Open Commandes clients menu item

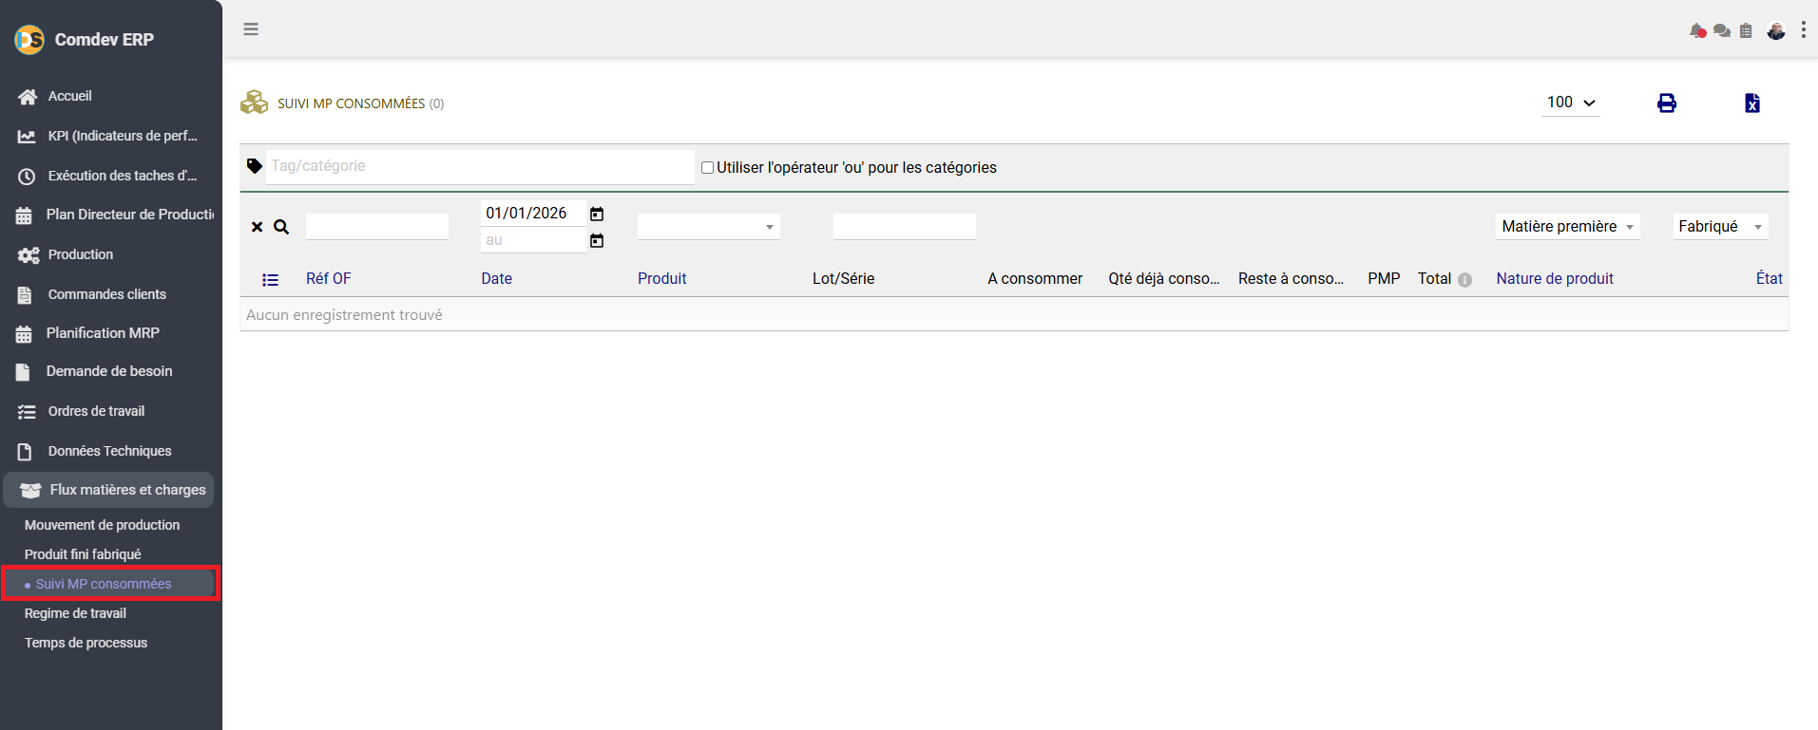tap(106, 294)
